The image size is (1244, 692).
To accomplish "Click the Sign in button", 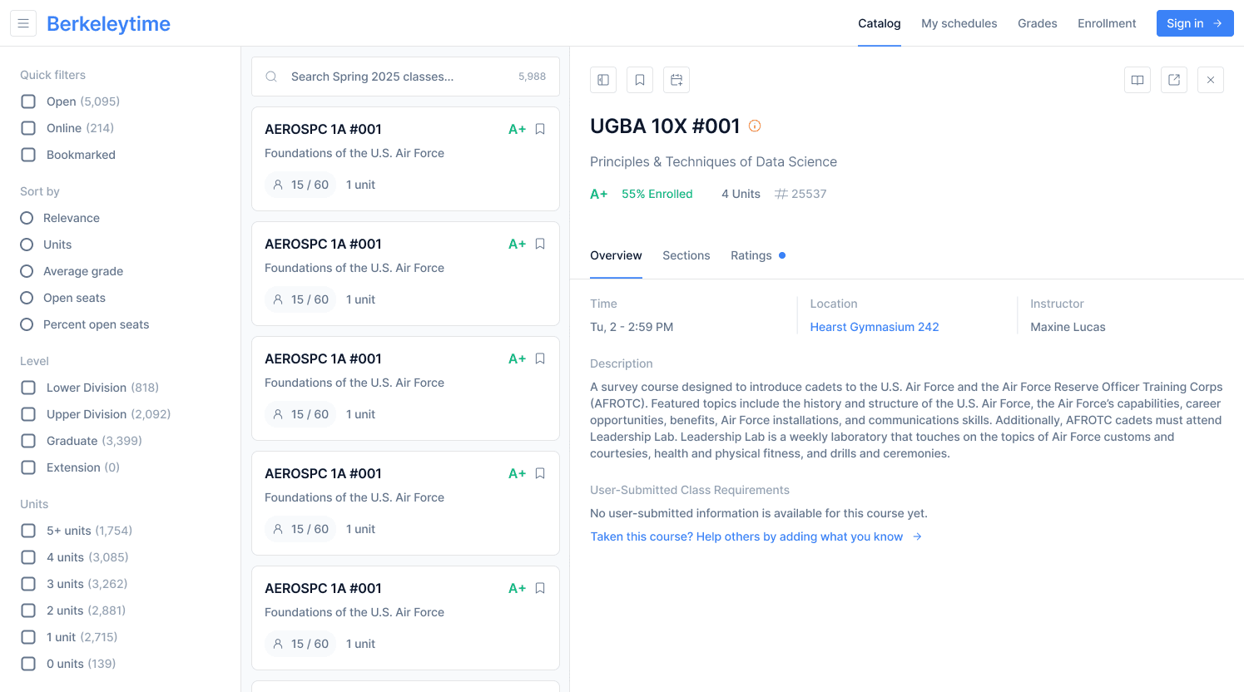I will point(1195,23).
